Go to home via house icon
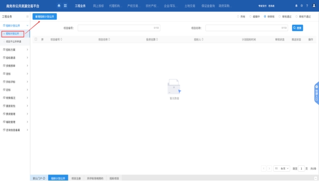This screenshot has width=319, height=181. point(59,6)
